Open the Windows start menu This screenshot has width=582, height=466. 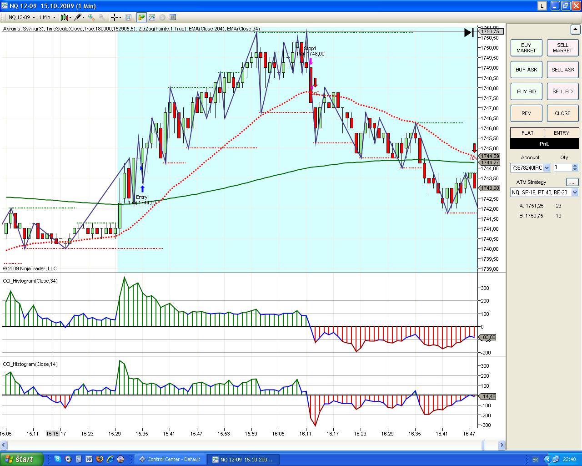pos(21,459)
